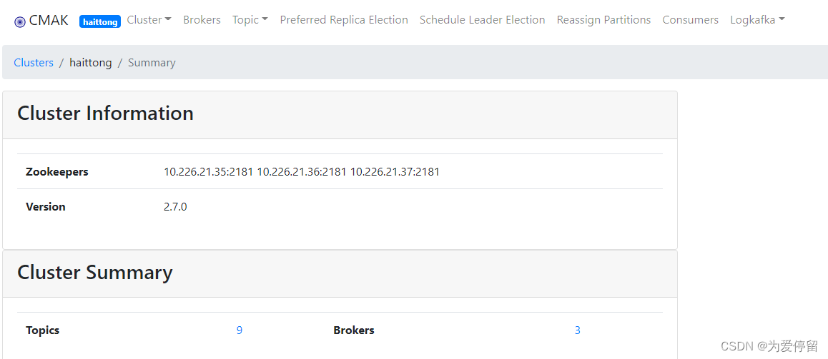Click the Summary breadcrumb item
Screen dimensions: 828x359
(152, 63)
